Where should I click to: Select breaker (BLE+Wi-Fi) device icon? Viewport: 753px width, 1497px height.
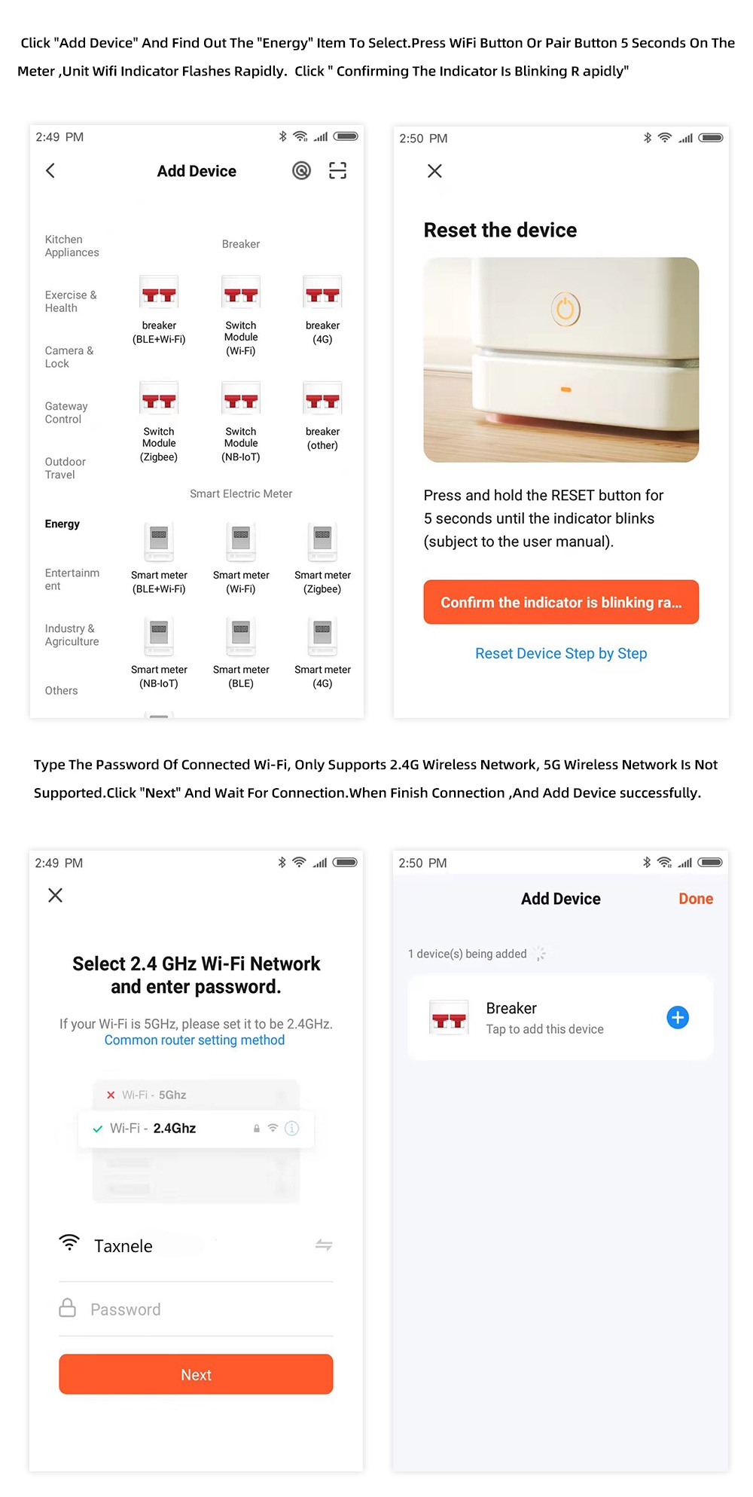(159, 294)
